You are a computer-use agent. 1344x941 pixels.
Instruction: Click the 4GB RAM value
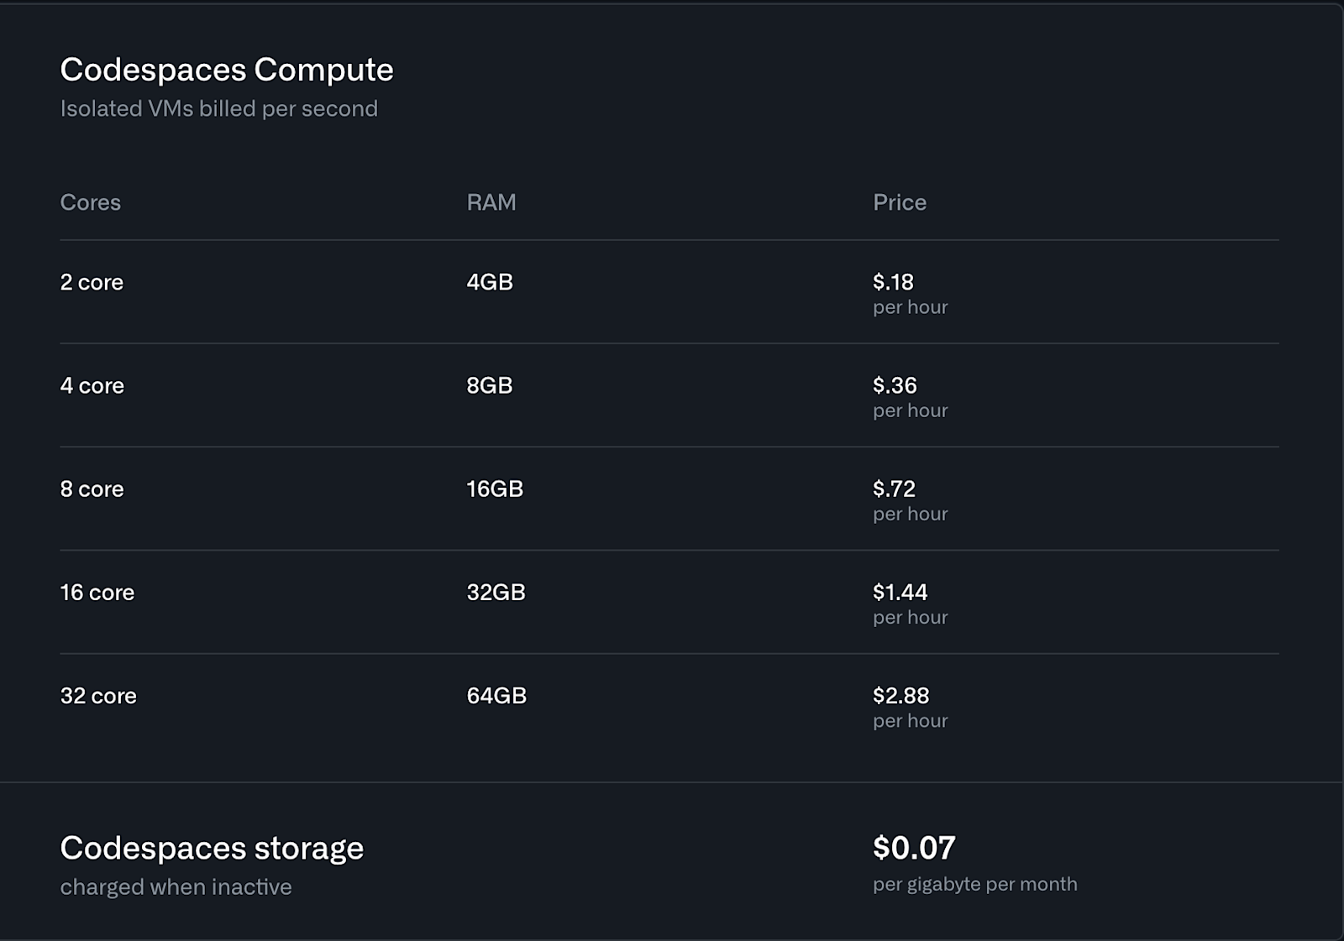click(489, 282)
